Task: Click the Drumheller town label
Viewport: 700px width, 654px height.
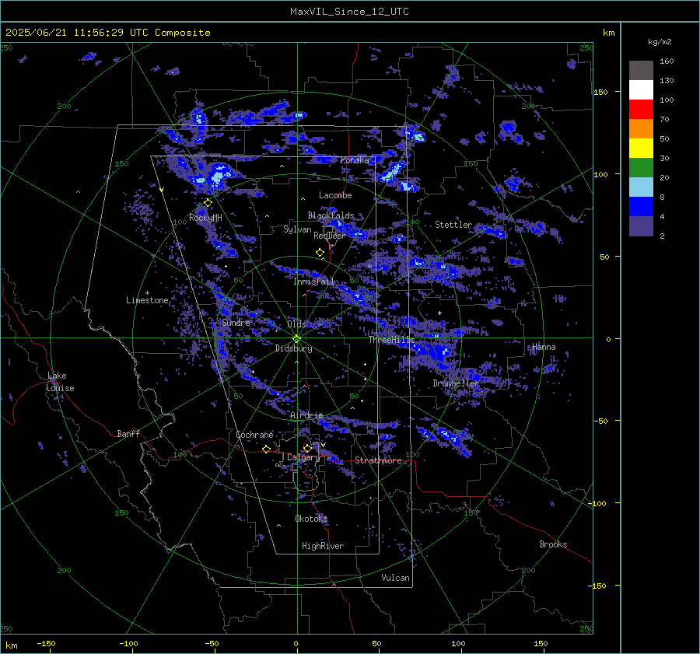Action: [456, 383]
